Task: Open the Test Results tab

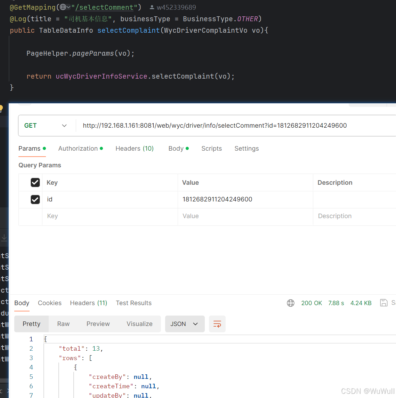Action: click(134, 303)
